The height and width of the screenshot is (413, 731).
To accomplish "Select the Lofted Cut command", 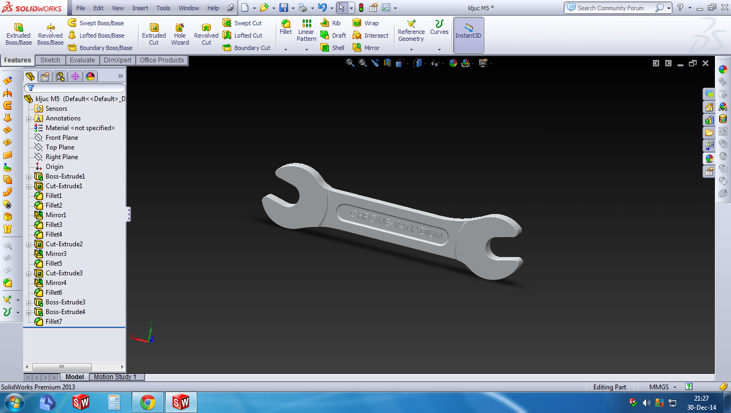I will click(x=242, y=35).
